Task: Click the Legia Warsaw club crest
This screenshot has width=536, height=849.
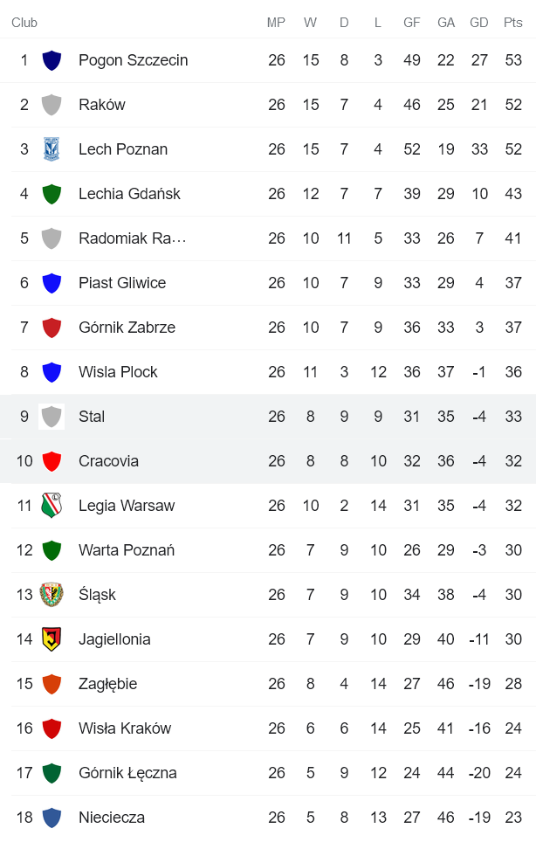Action: (52, 506)
